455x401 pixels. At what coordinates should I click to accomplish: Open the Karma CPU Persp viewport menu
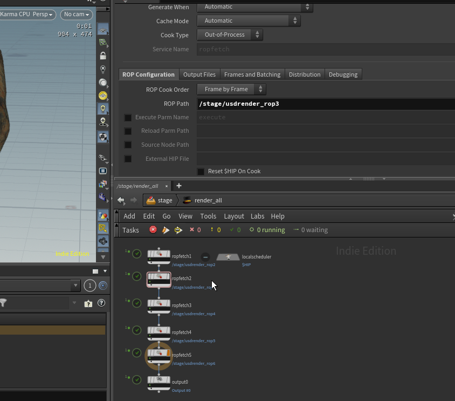pyautogui.click(x=27, y=14)
